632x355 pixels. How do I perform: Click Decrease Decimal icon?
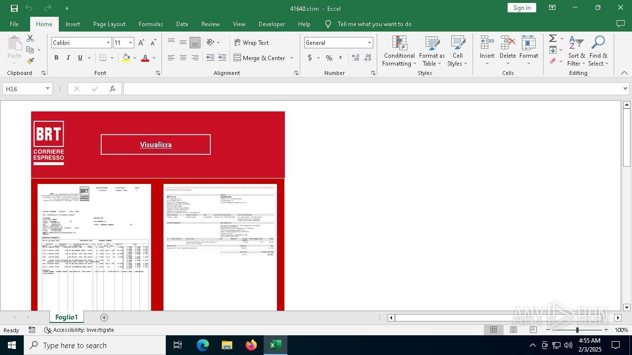pos(368,58)
